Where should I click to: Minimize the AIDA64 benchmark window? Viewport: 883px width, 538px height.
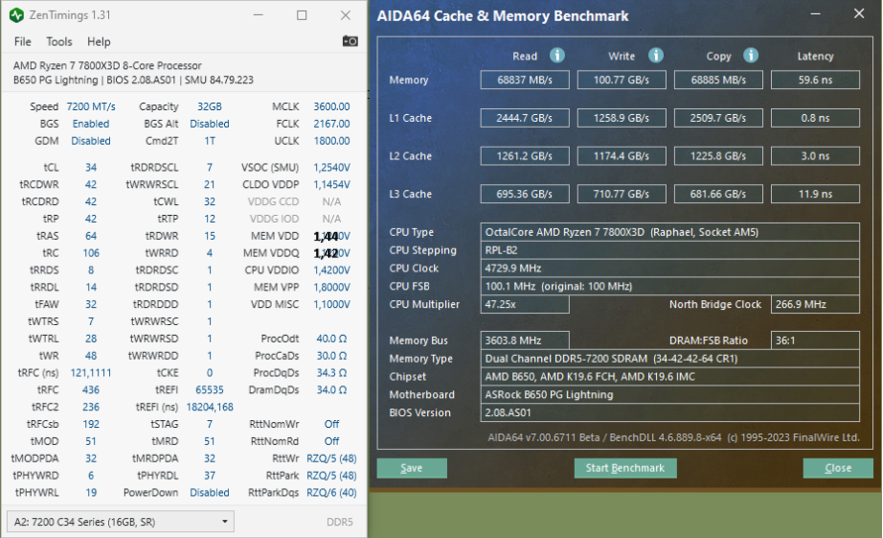tap(815, 14)
